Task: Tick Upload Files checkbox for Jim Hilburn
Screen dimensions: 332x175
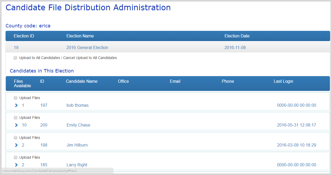Action: pos(16,138)
